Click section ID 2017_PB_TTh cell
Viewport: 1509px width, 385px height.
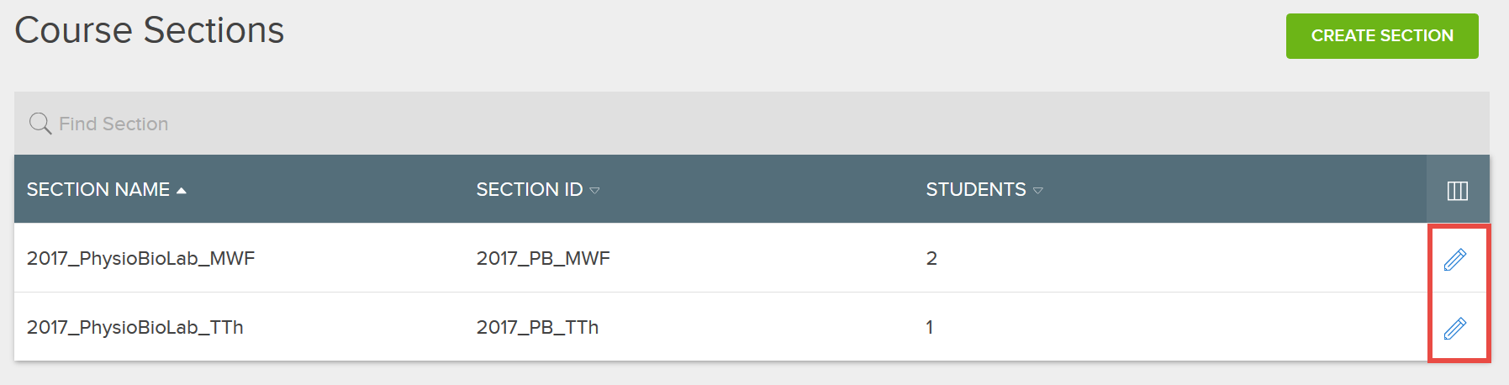[x=537, y=327]
